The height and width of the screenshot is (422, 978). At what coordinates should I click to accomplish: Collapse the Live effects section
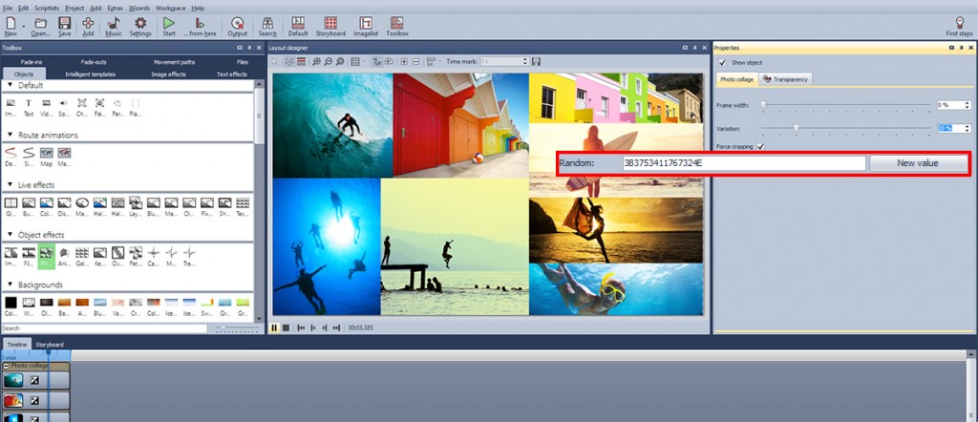pos(10,185)
